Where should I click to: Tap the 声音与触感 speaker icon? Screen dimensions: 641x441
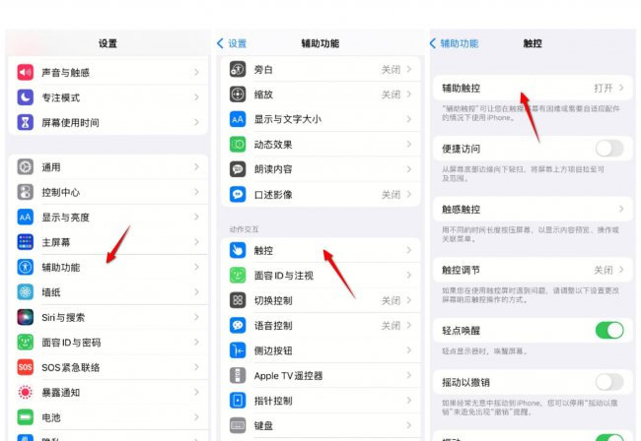(x=25, y=72)
